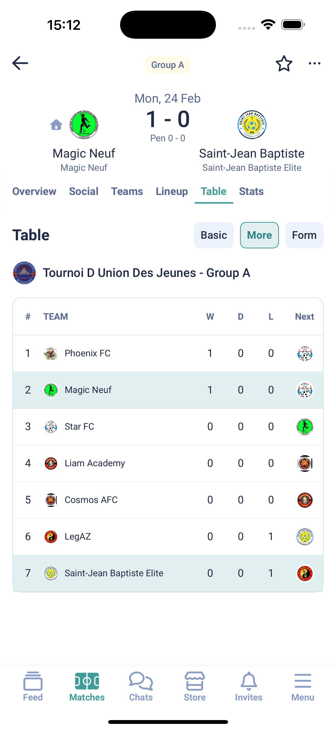Favorite this match with the star icon
The width and height of the screenshot is (336, 730).
[284, 63]
